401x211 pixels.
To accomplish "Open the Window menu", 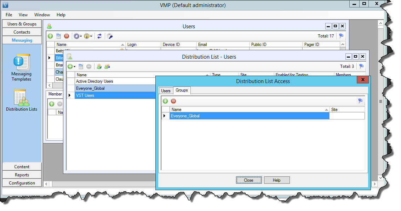I will [42, 15].
